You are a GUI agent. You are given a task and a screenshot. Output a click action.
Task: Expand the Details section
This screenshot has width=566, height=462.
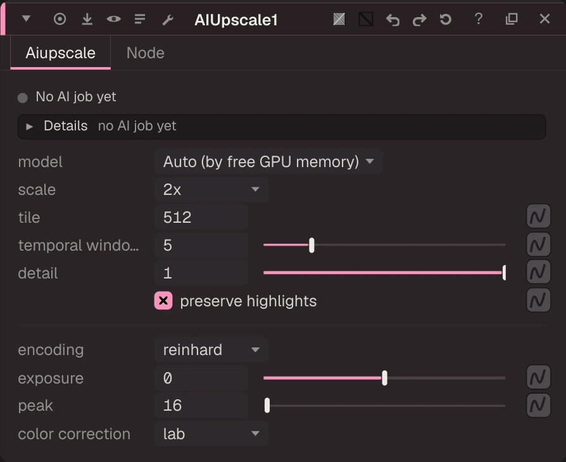282,127
